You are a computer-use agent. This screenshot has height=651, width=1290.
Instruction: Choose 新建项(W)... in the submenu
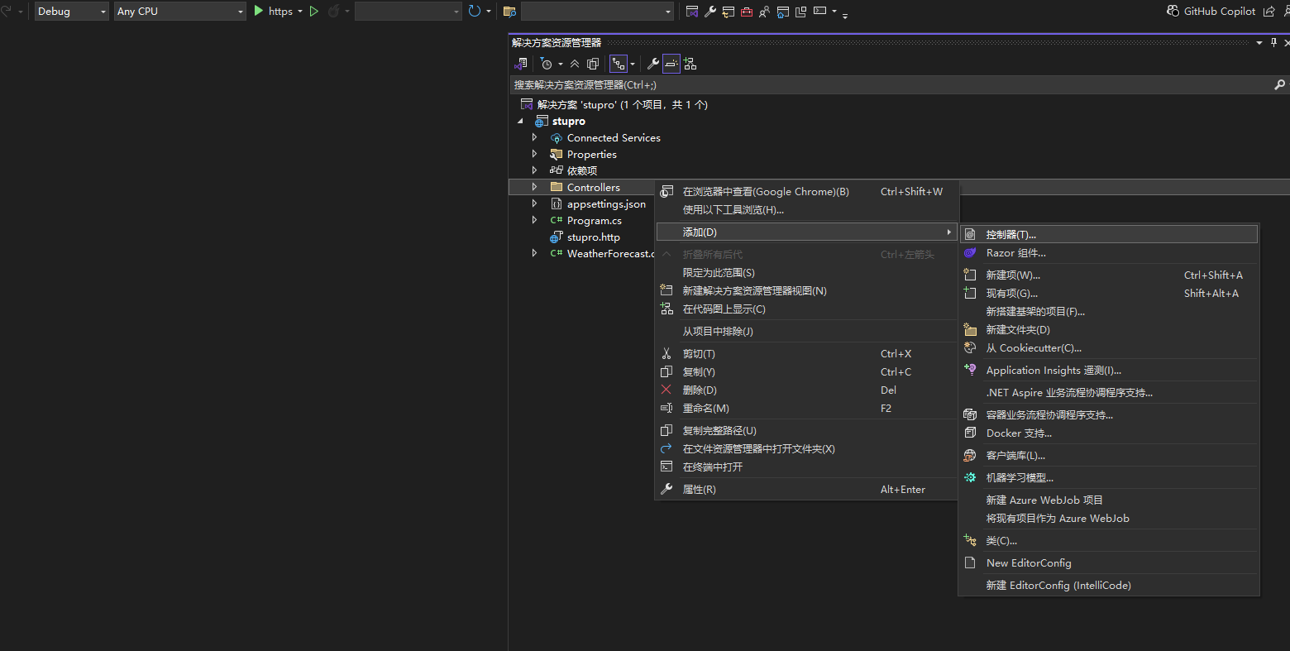1109,275
